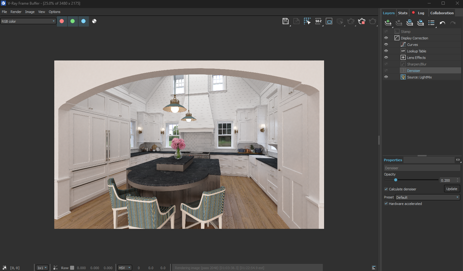Enable visibility of Stamp layer
Image resolution: width=463 pixels, height=271 pixels.
pos(386,32)
